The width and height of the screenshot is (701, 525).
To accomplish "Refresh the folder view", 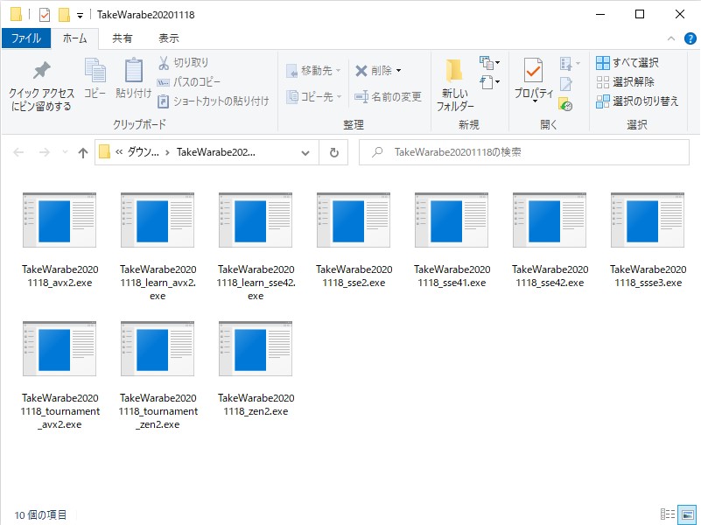I will (x=333, y=153).
